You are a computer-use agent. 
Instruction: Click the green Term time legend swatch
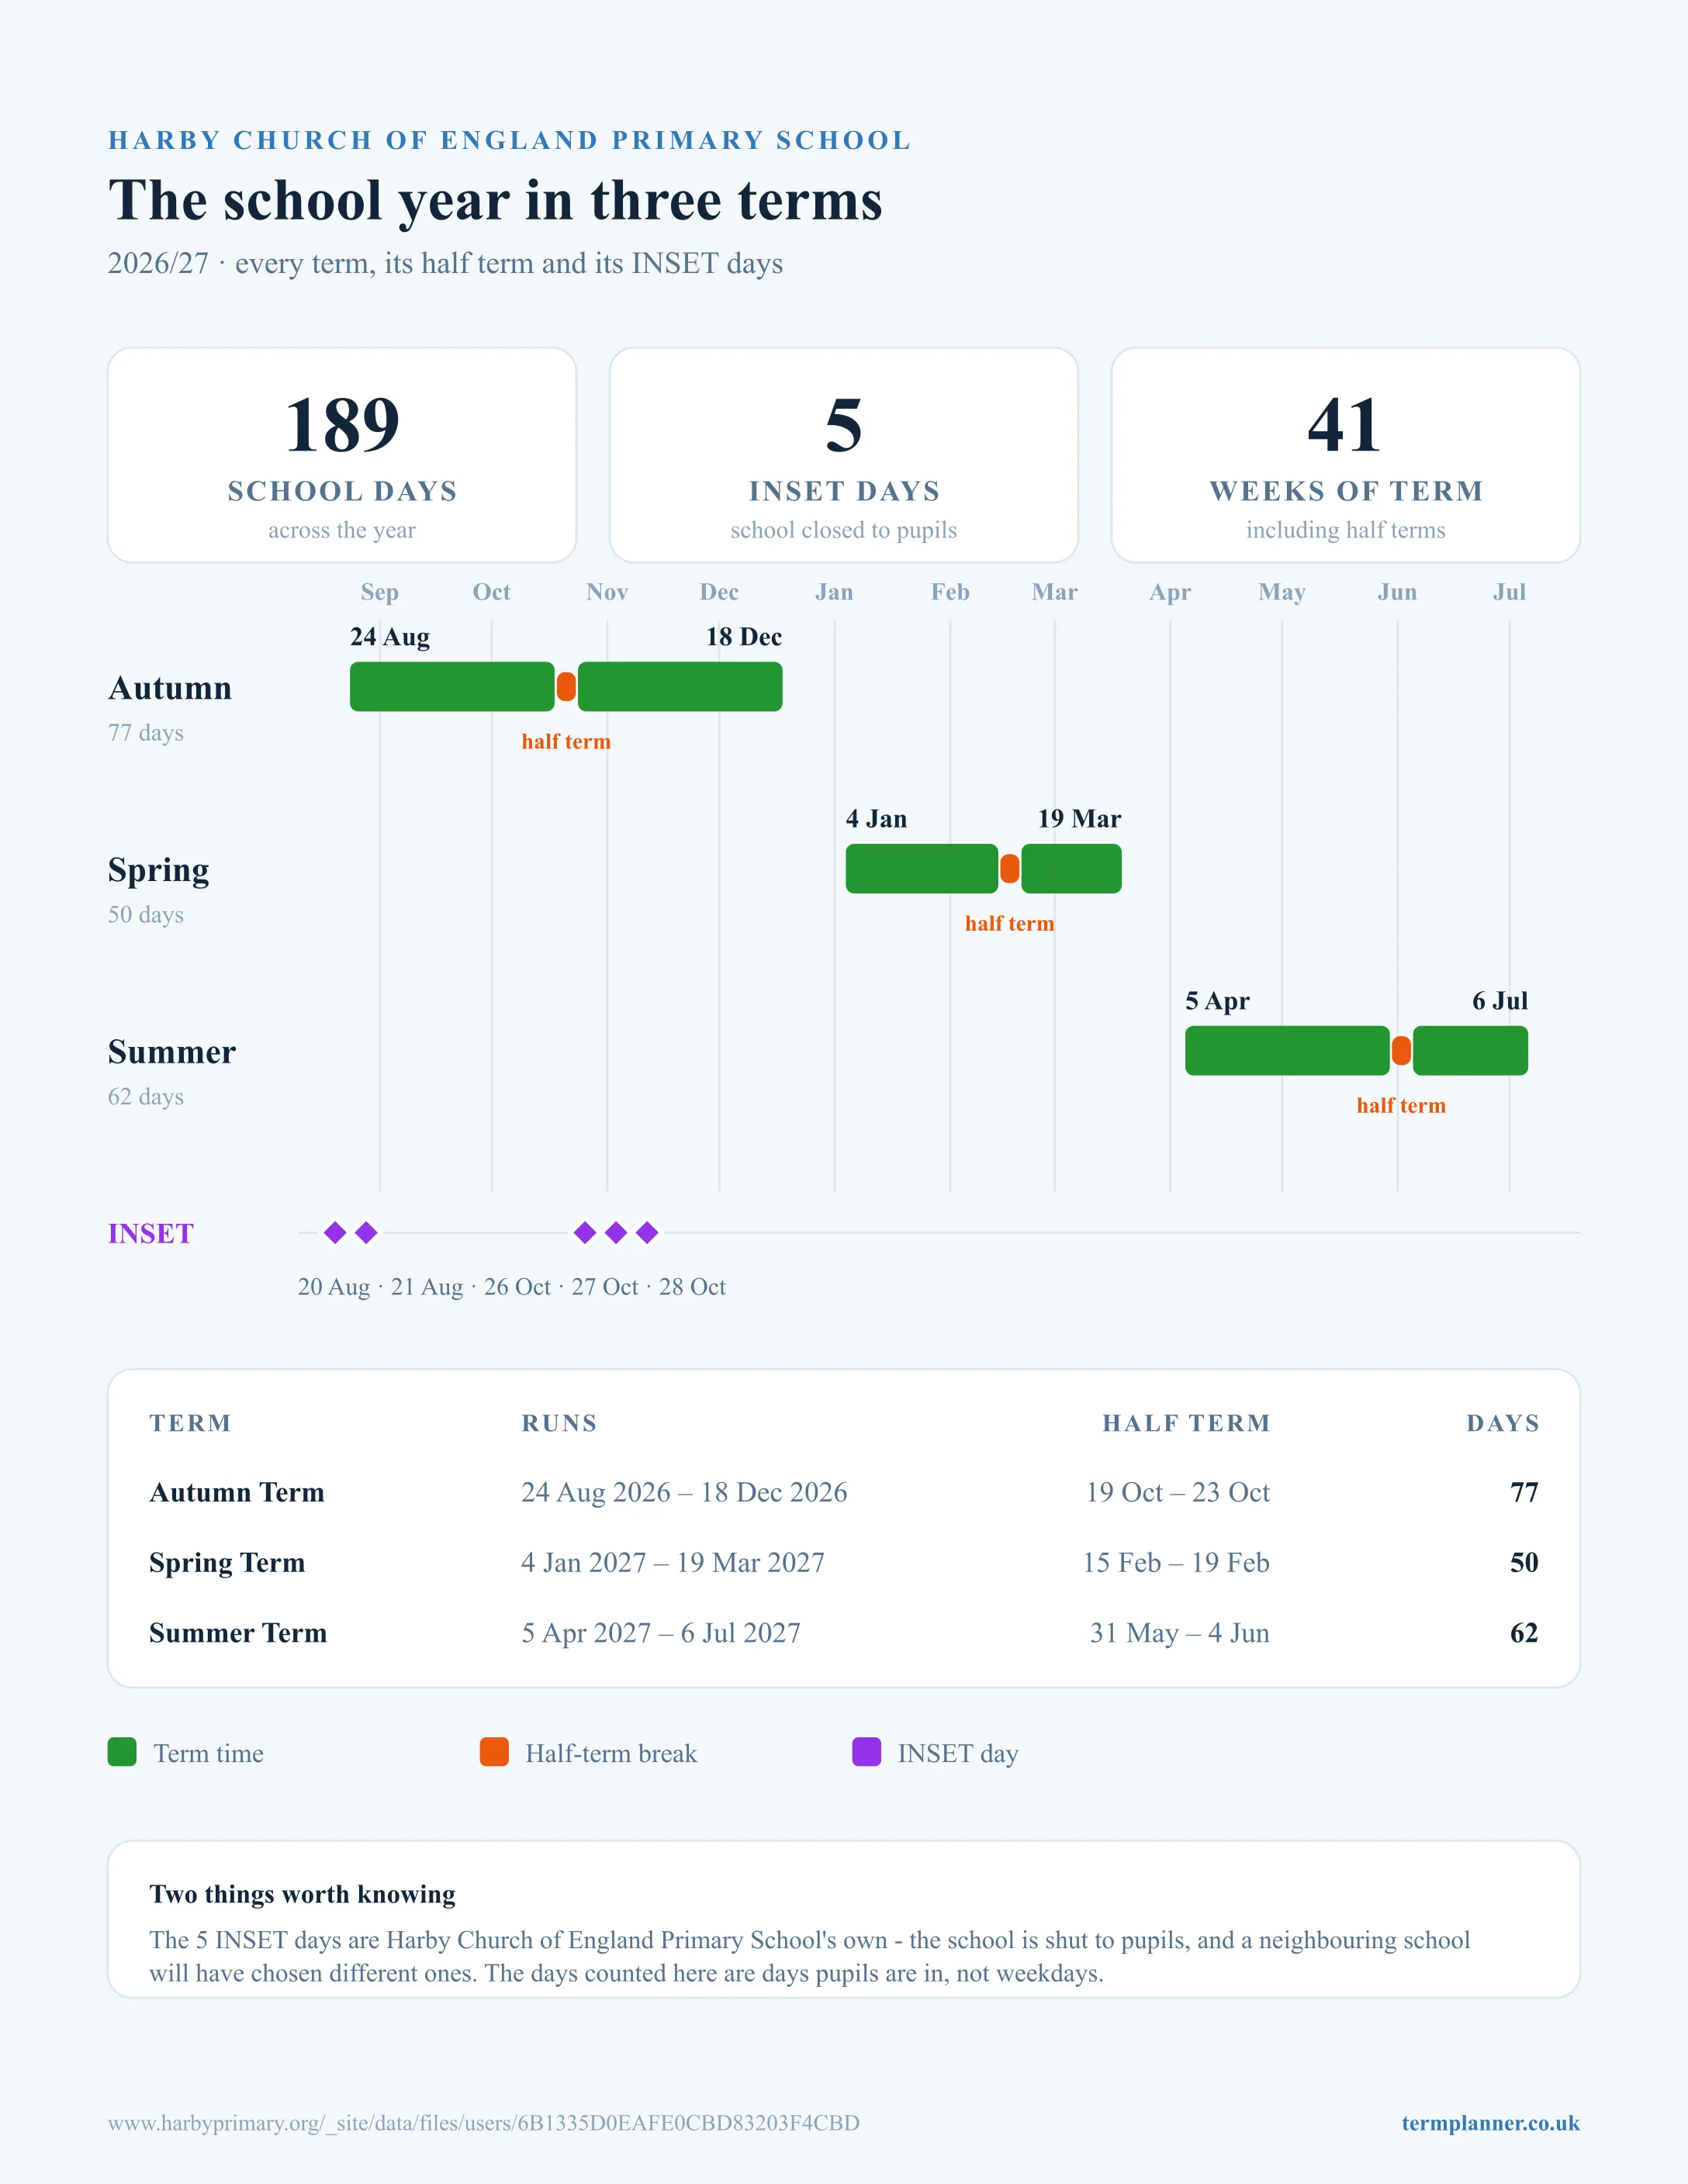[x=122, y=1752]
